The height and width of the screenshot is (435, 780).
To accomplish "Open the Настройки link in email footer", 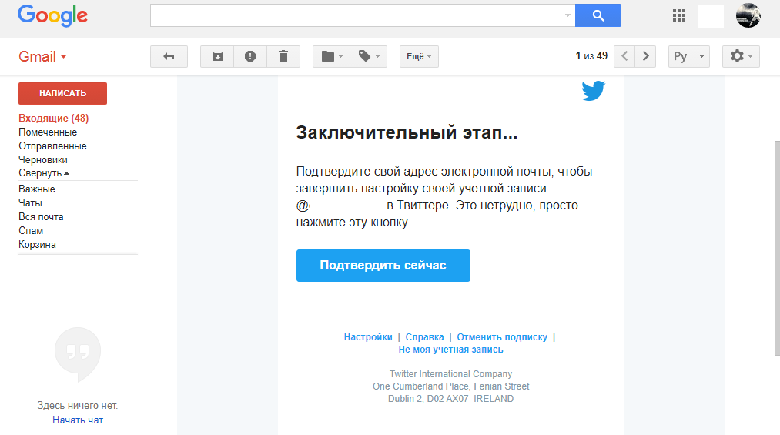I will tap(367, 337).
